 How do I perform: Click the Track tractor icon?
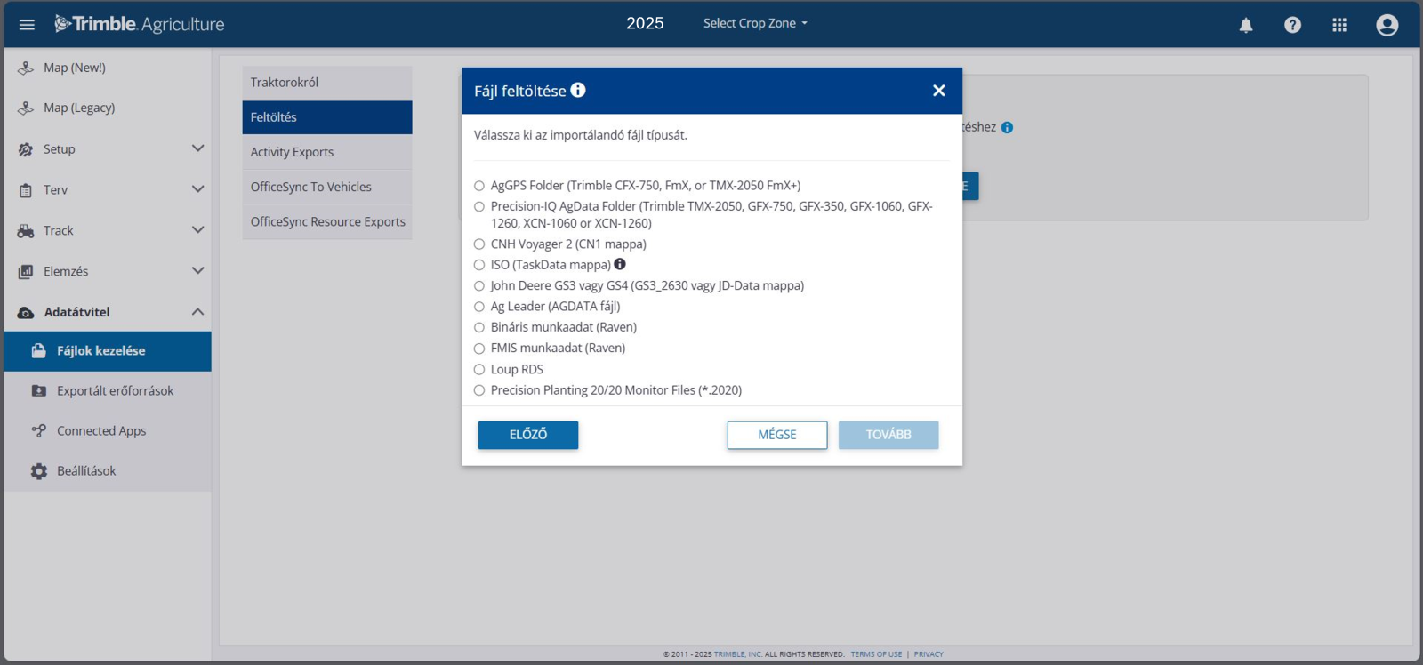coord(26,231)
